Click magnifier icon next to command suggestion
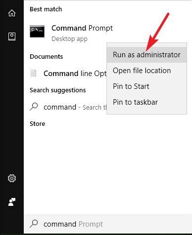This screenshot has width=192, height=235. pos(34,107)
